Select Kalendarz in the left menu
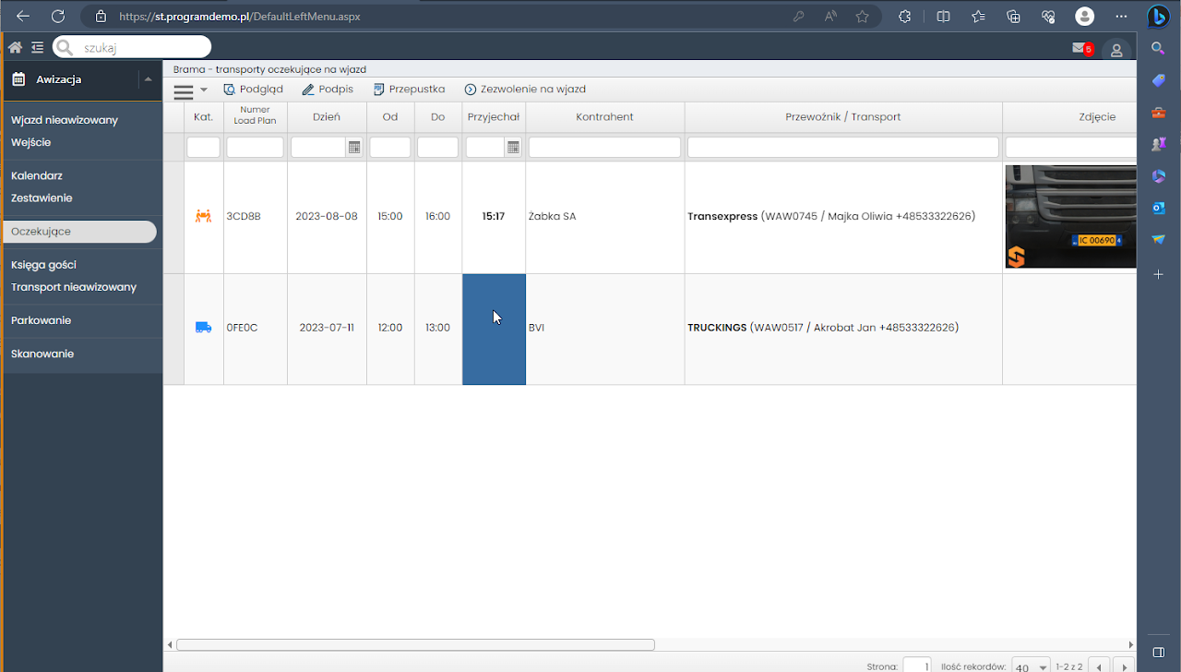The height and width of the screenshot is (672, 1181). 37,175
